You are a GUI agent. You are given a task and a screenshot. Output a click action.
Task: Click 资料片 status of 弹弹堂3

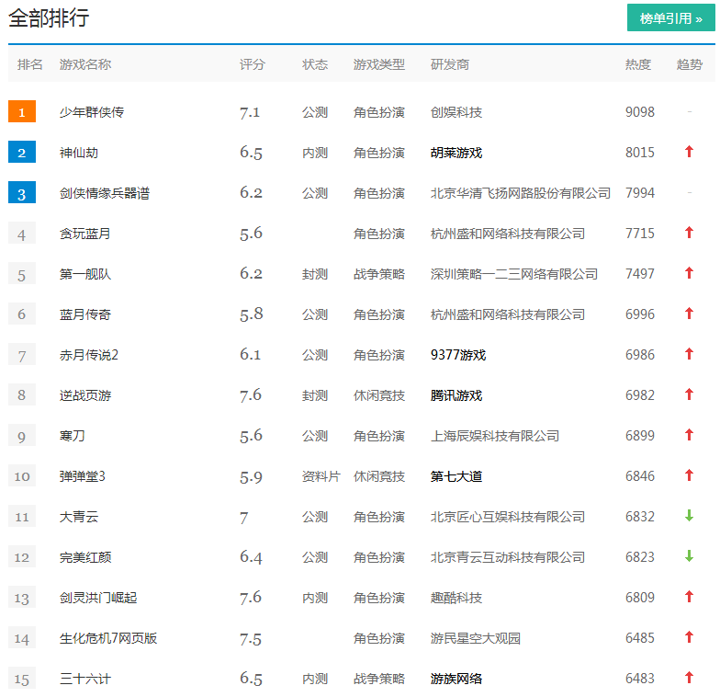tap(321, 476)
